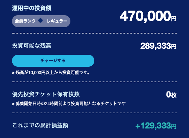Click the ※ mark before 残高 note
Image resolution: width=189 pixels, height=138 pixels.
pos(13,73)
